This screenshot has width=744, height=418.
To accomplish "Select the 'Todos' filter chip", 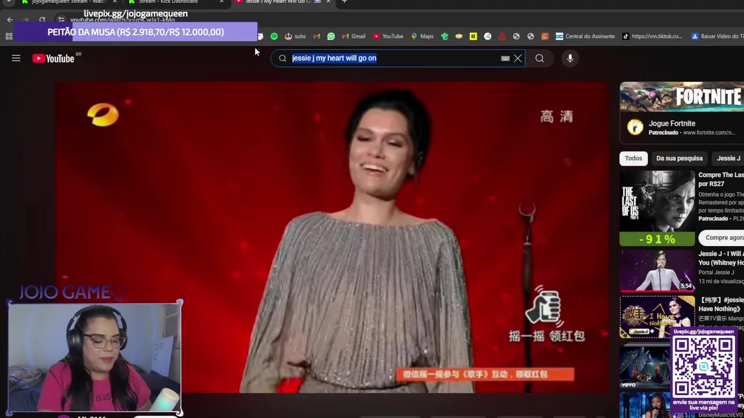I will click(x=634, y=158).
